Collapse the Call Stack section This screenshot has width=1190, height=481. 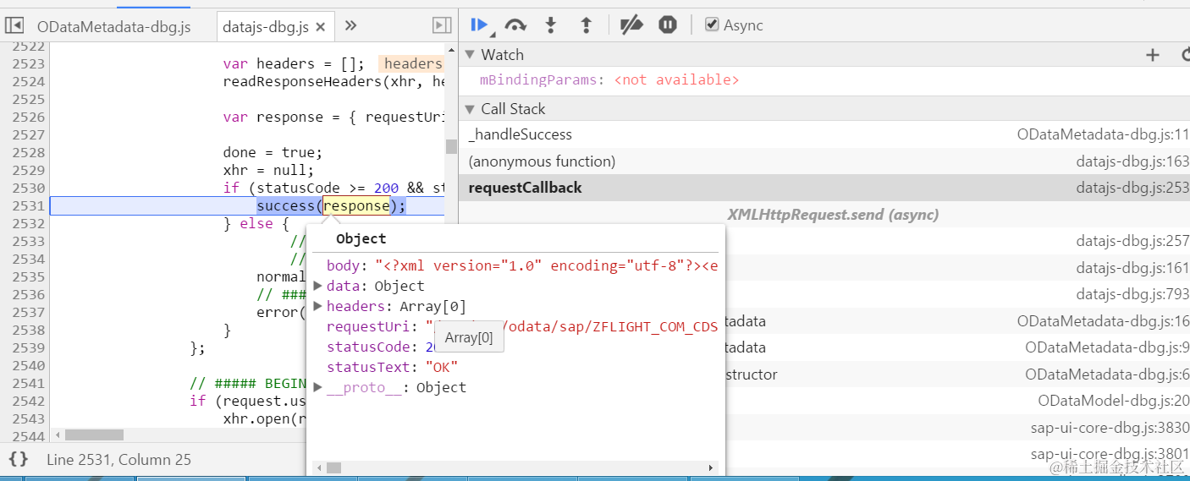[470, 109]
